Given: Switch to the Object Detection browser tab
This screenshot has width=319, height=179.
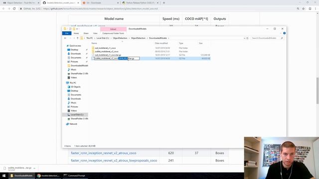Looking at the screenshot, I should (x=21, y=3).
